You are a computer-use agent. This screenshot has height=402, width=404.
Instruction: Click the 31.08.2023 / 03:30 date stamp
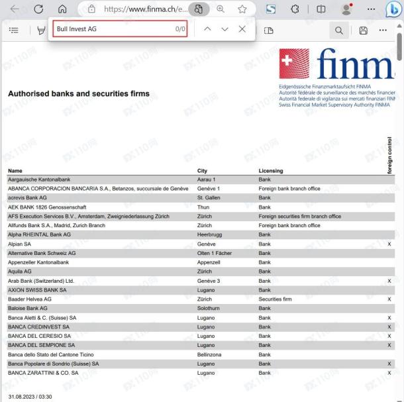pyautogui.click(x=30, y=397)
